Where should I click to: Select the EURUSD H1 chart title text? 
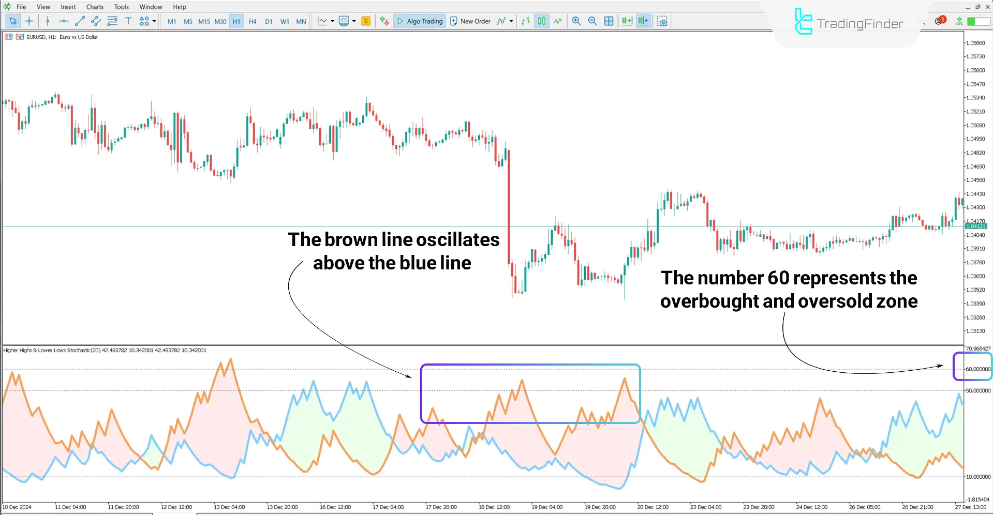click(62, 37)
